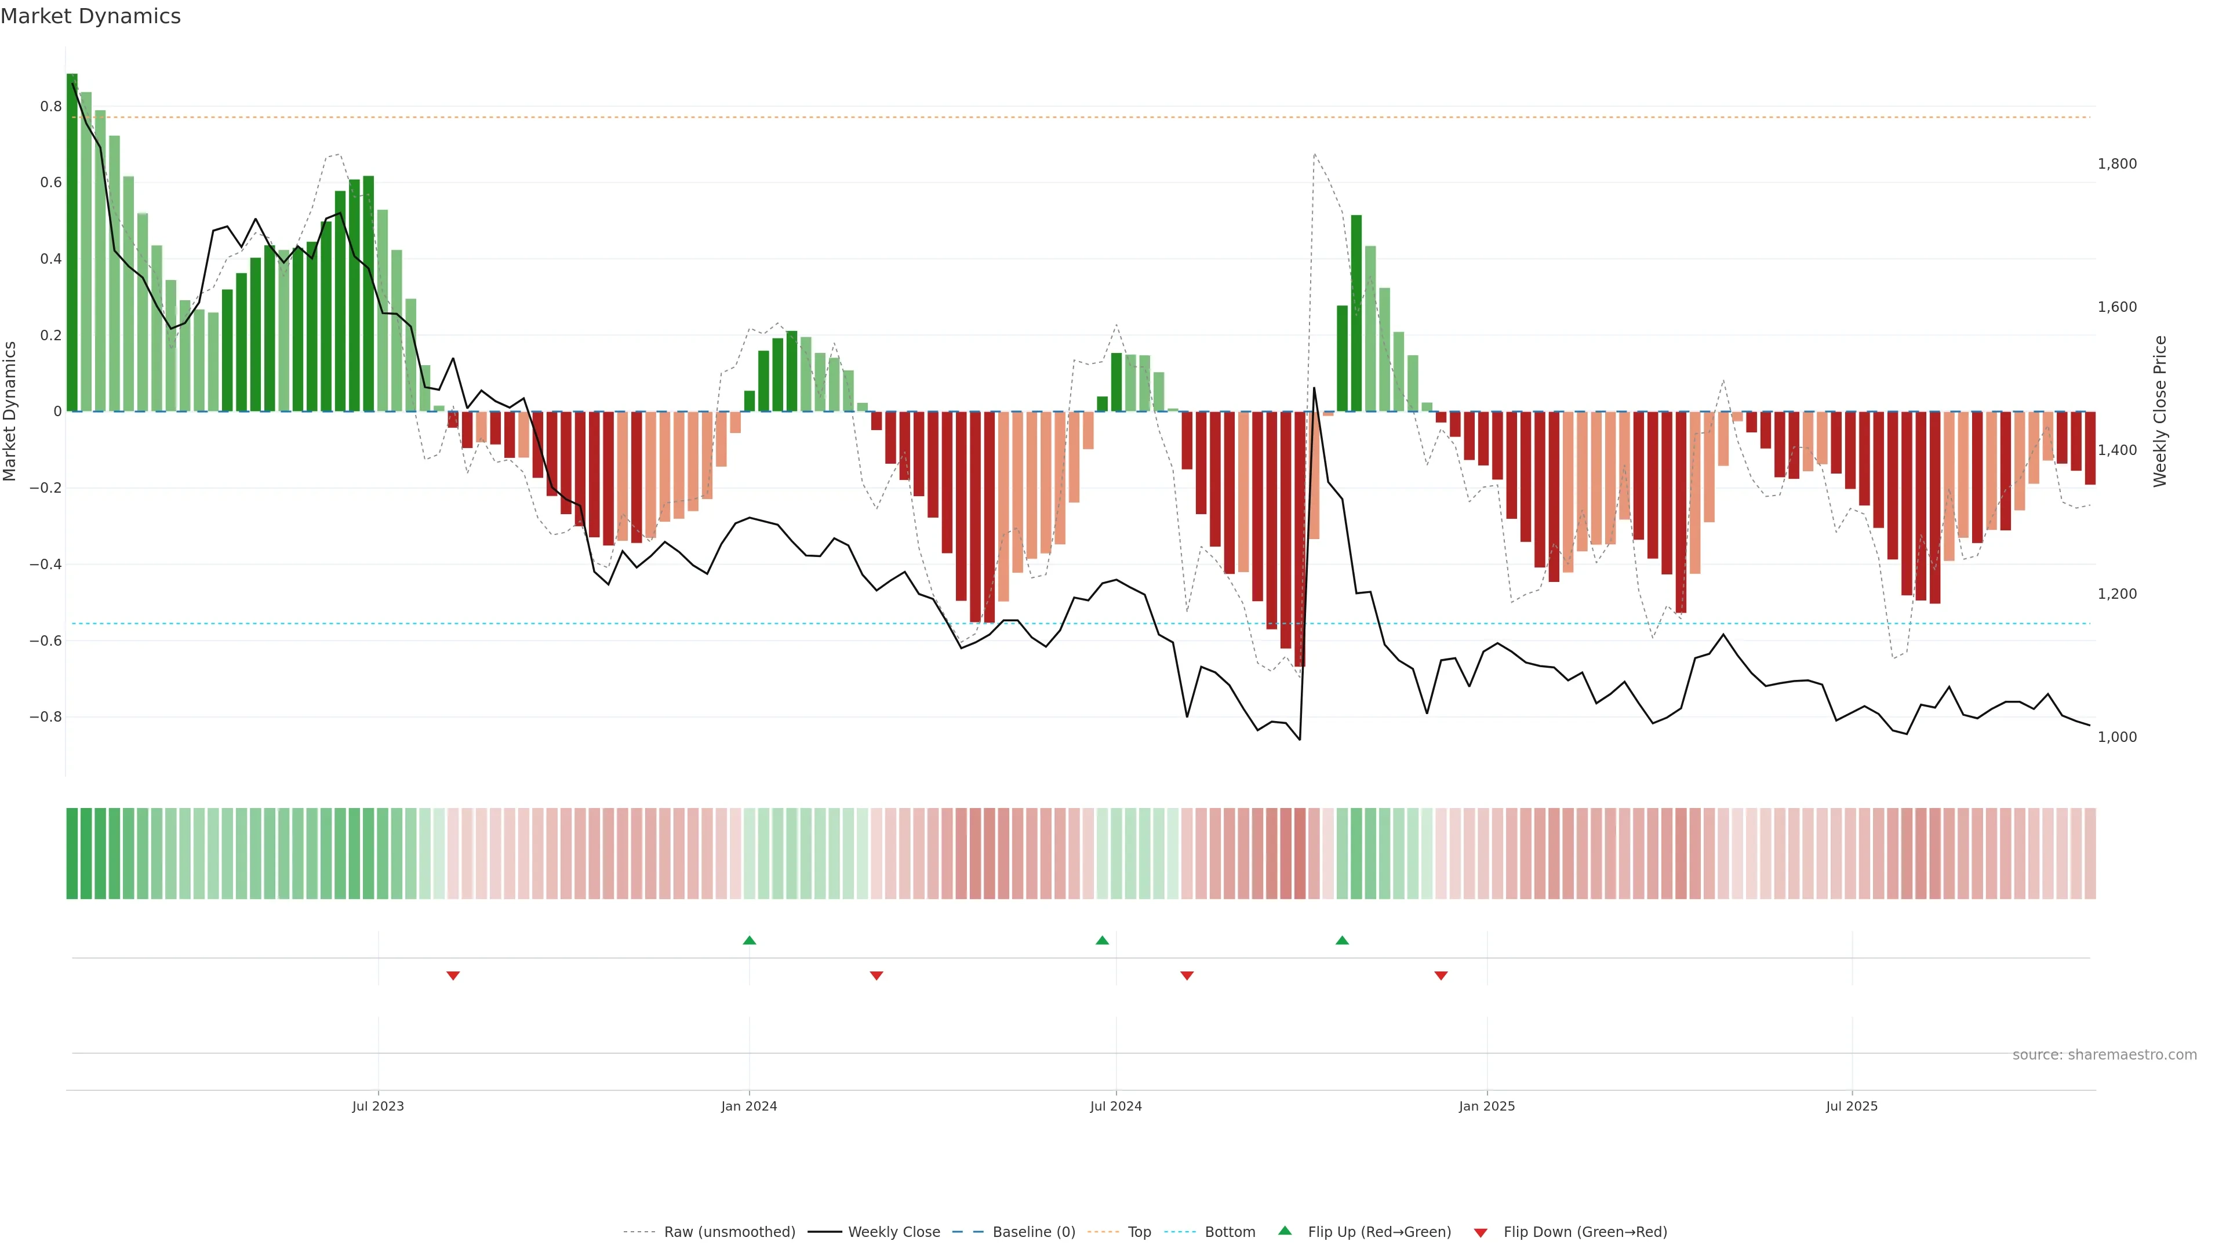Click the red flip-down triangle in August 2024

[1187, 976]
